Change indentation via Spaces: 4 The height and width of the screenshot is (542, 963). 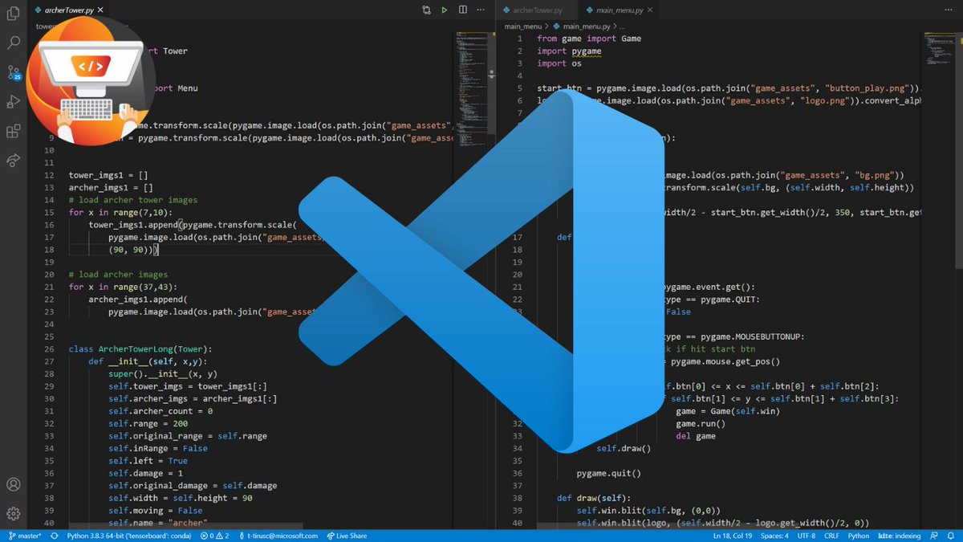click(x=774, y=536)
